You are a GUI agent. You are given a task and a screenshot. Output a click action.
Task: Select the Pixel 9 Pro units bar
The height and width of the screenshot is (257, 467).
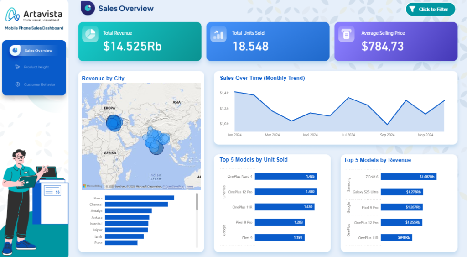(x=280, y=222)
